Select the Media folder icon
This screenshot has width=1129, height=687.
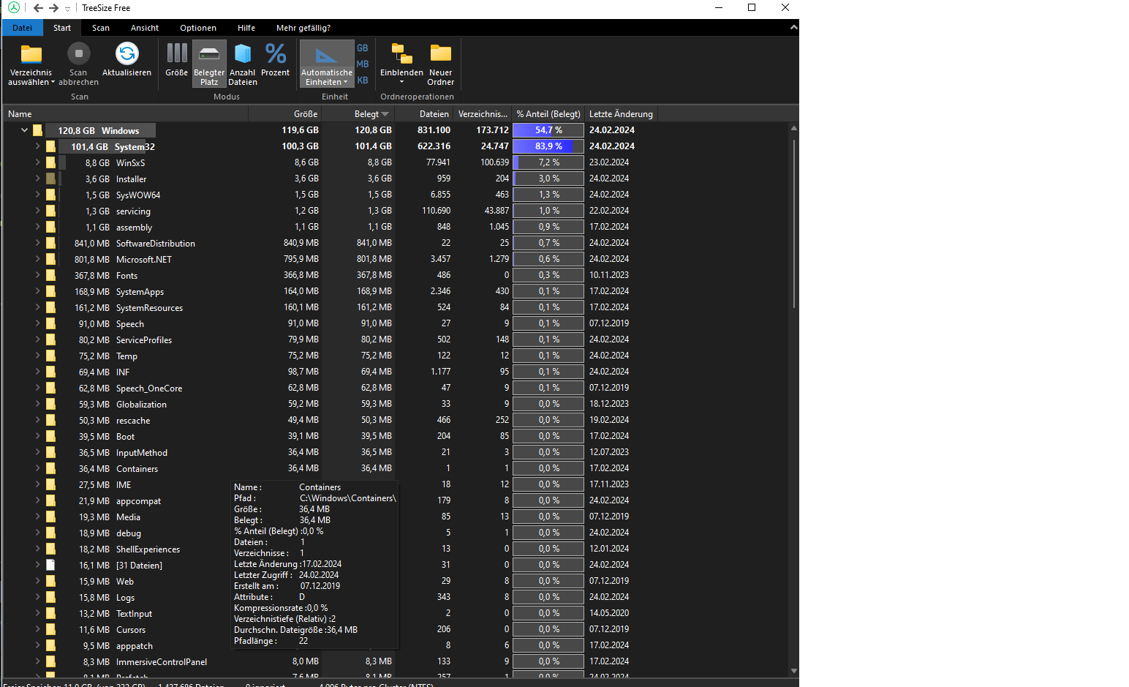pos(50,517)
